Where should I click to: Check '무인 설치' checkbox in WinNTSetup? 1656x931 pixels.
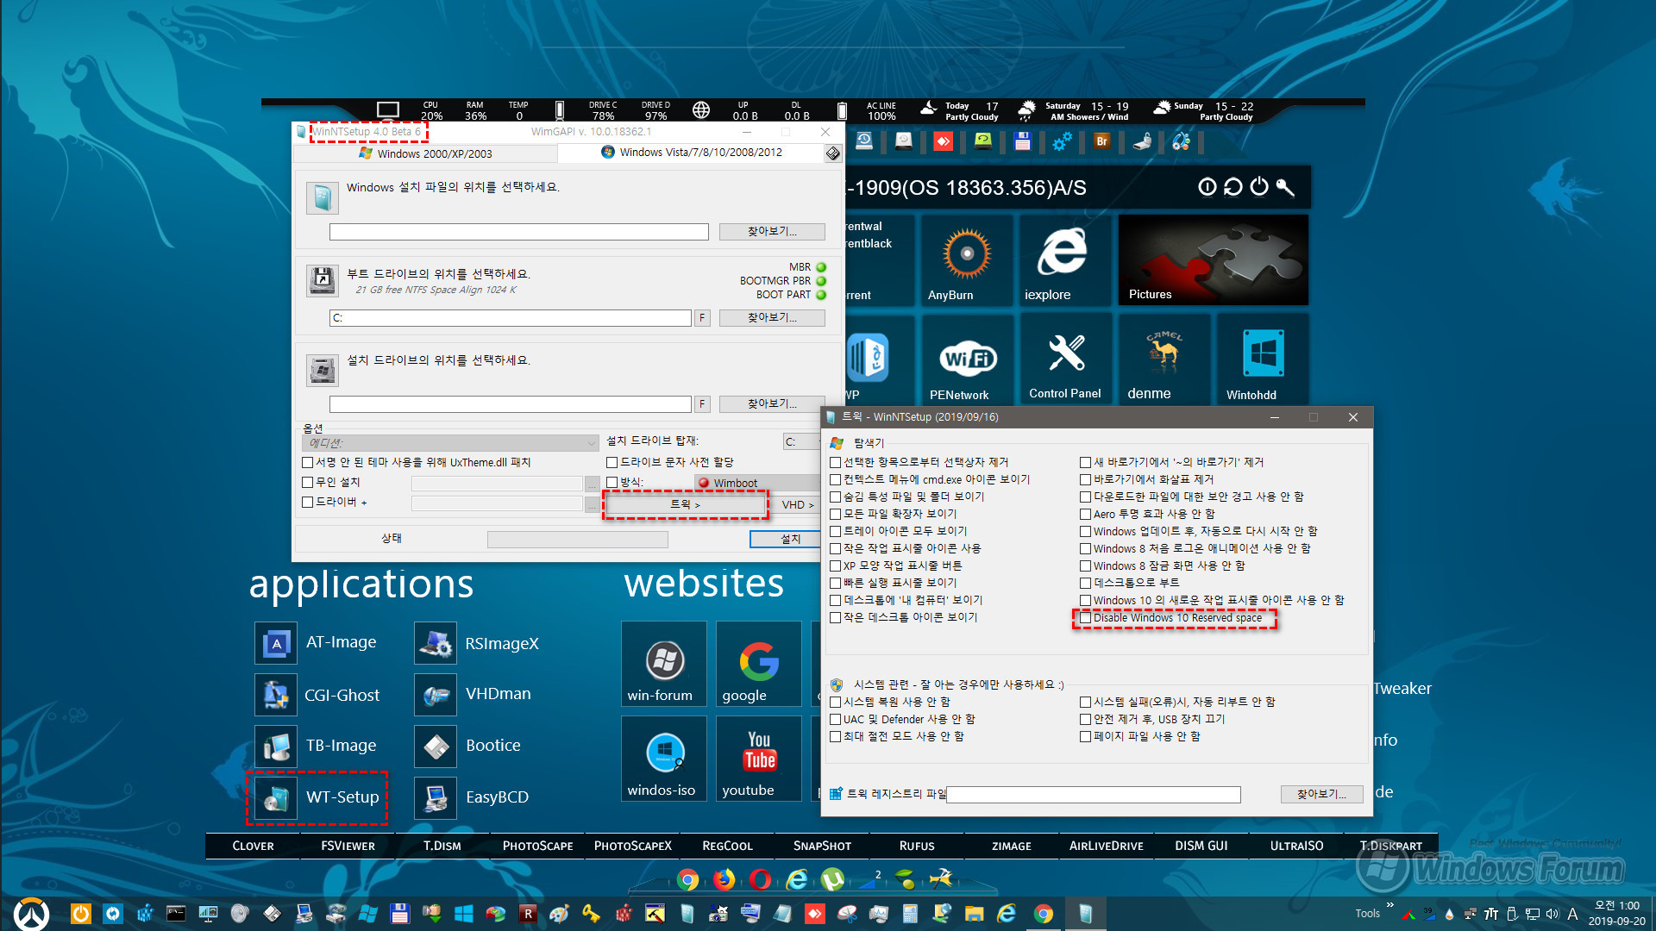[x=308, y=483]
